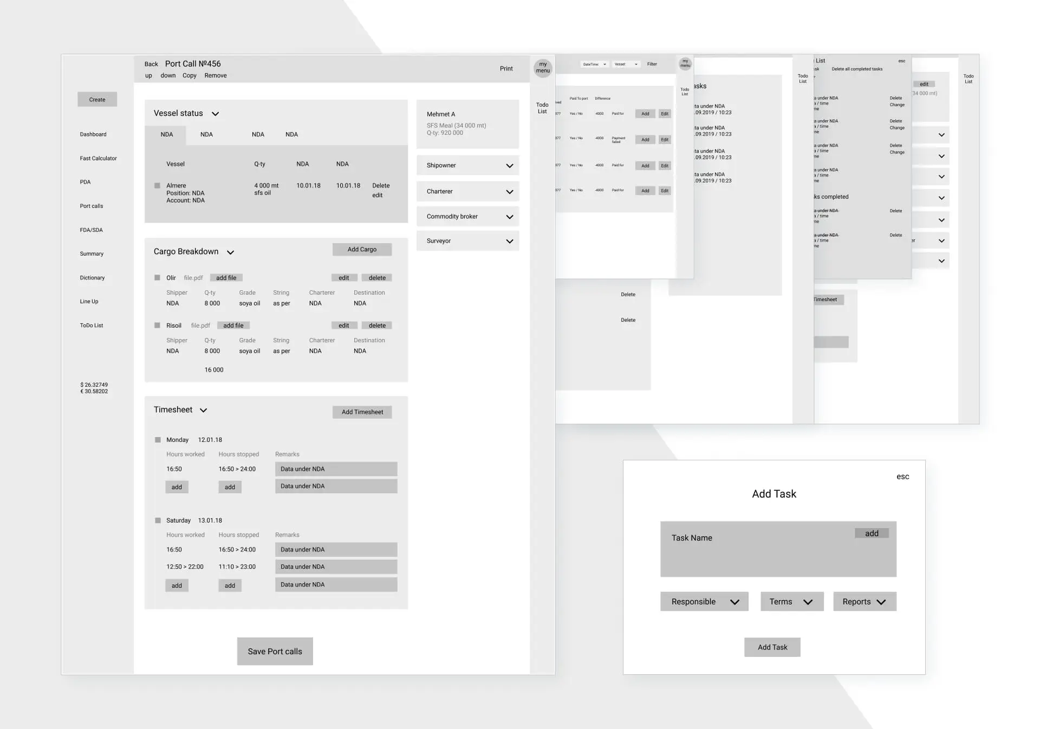
Task: Select the Monday 12.01.18 timesheet checkbox
Action: click(158, 440)
